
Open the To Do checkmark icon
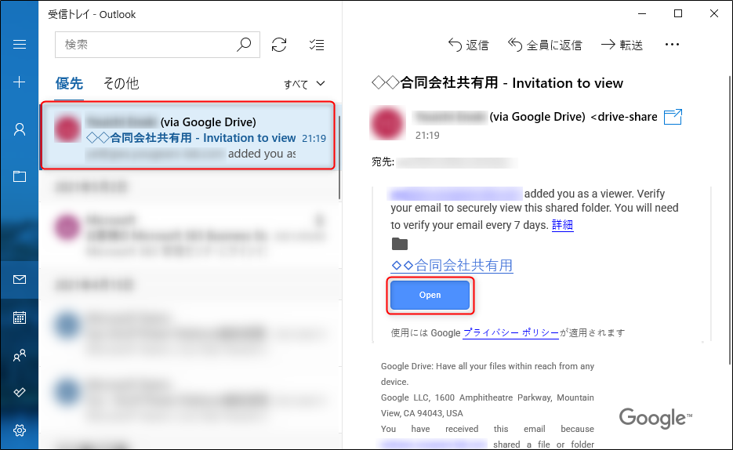(x=19, y=393)
